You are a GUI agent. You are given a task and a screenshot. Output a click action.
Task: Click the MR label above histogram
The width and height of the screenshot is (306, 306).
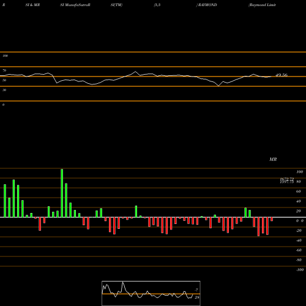click(273, 159)
